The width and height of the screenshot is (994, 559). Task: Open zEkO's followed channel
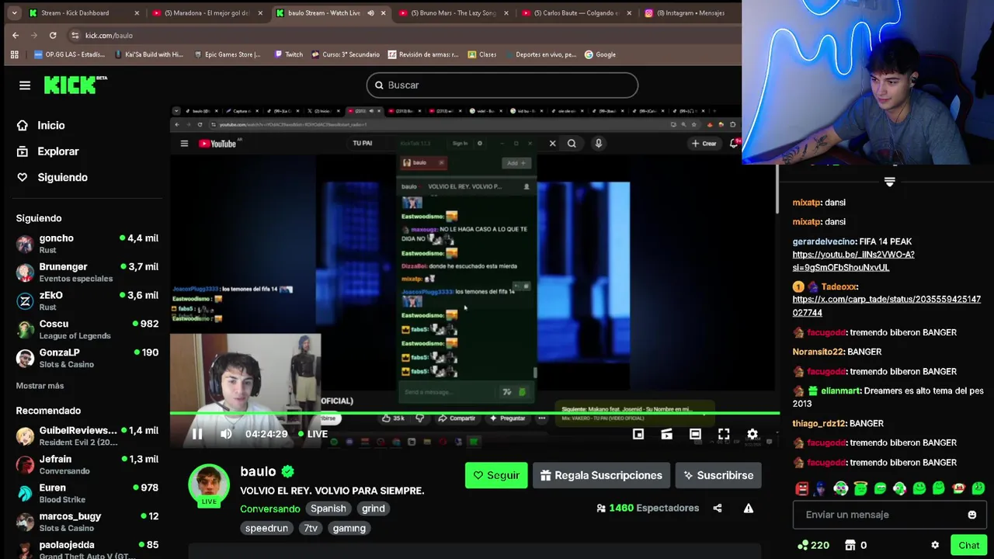tap(87, 300)
